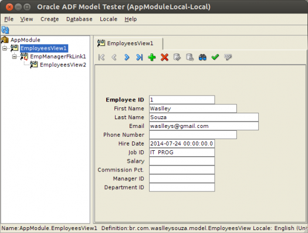Click the Employee ID field
Viewport: 308px width, 233px height.
(182, 100)
